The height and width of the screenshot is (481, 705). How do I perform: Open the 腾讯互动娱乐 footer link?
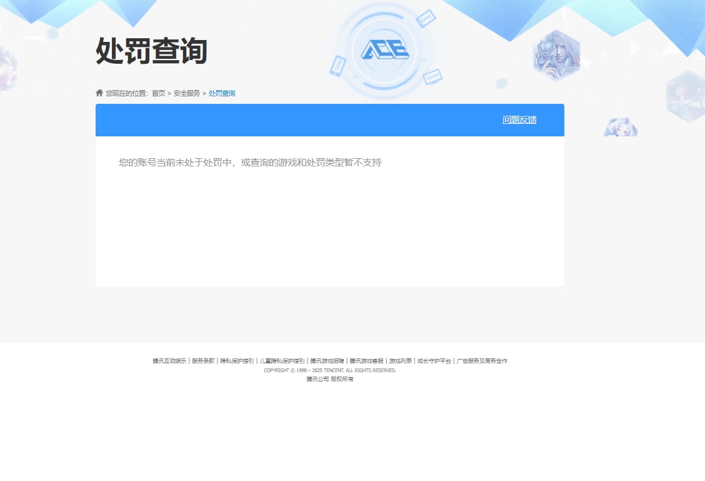coord(169,361)
